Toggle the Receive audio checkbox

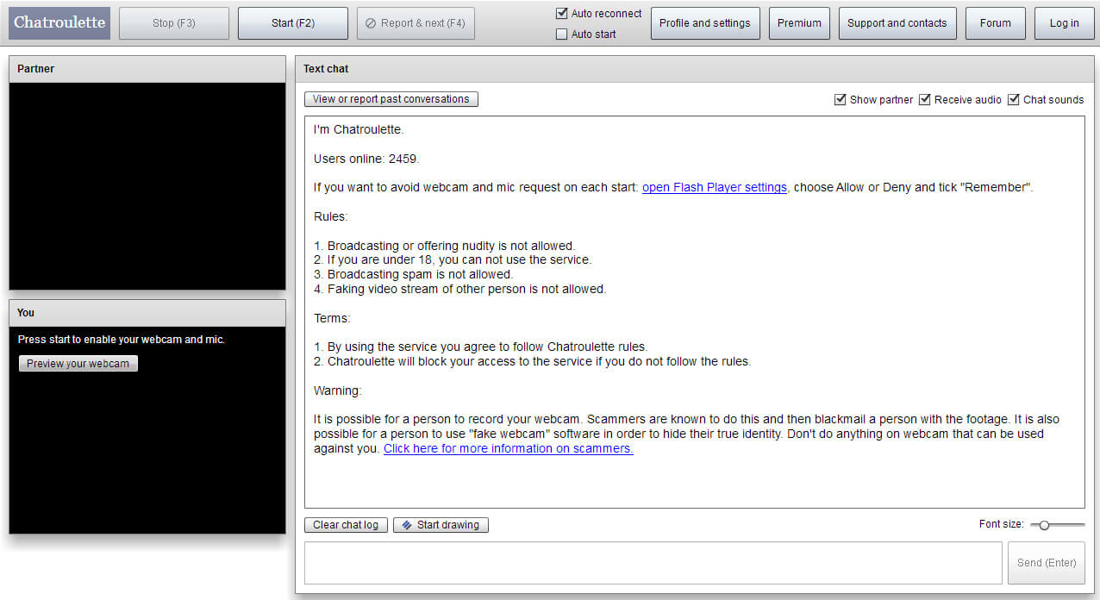point(925,100)
